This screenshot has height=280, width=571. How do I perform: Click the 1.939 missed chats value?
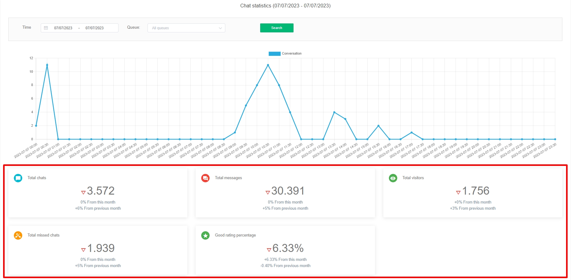101,248
